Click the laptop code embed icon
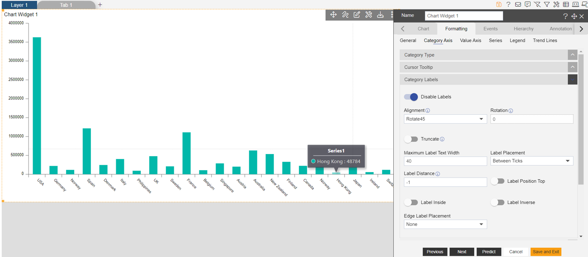Image resolution: width=588 pixels, height=257 pixels. [x=576, y=5]
